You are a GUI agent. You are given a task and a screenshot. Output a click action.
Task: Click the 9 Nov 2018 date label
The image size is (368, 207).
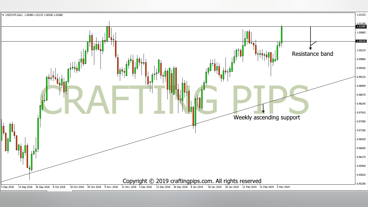[112, 187]
